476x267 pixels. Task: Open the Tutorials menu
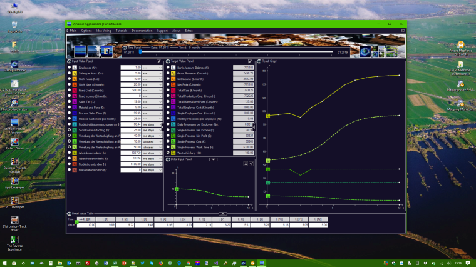122,31
